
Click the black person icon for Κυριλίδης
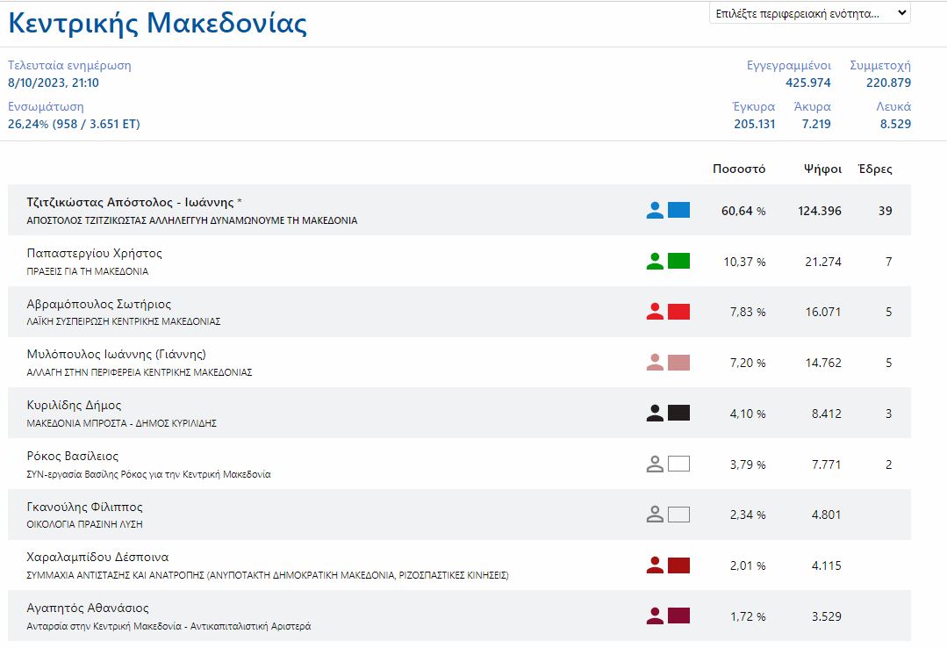click(655, 413)
